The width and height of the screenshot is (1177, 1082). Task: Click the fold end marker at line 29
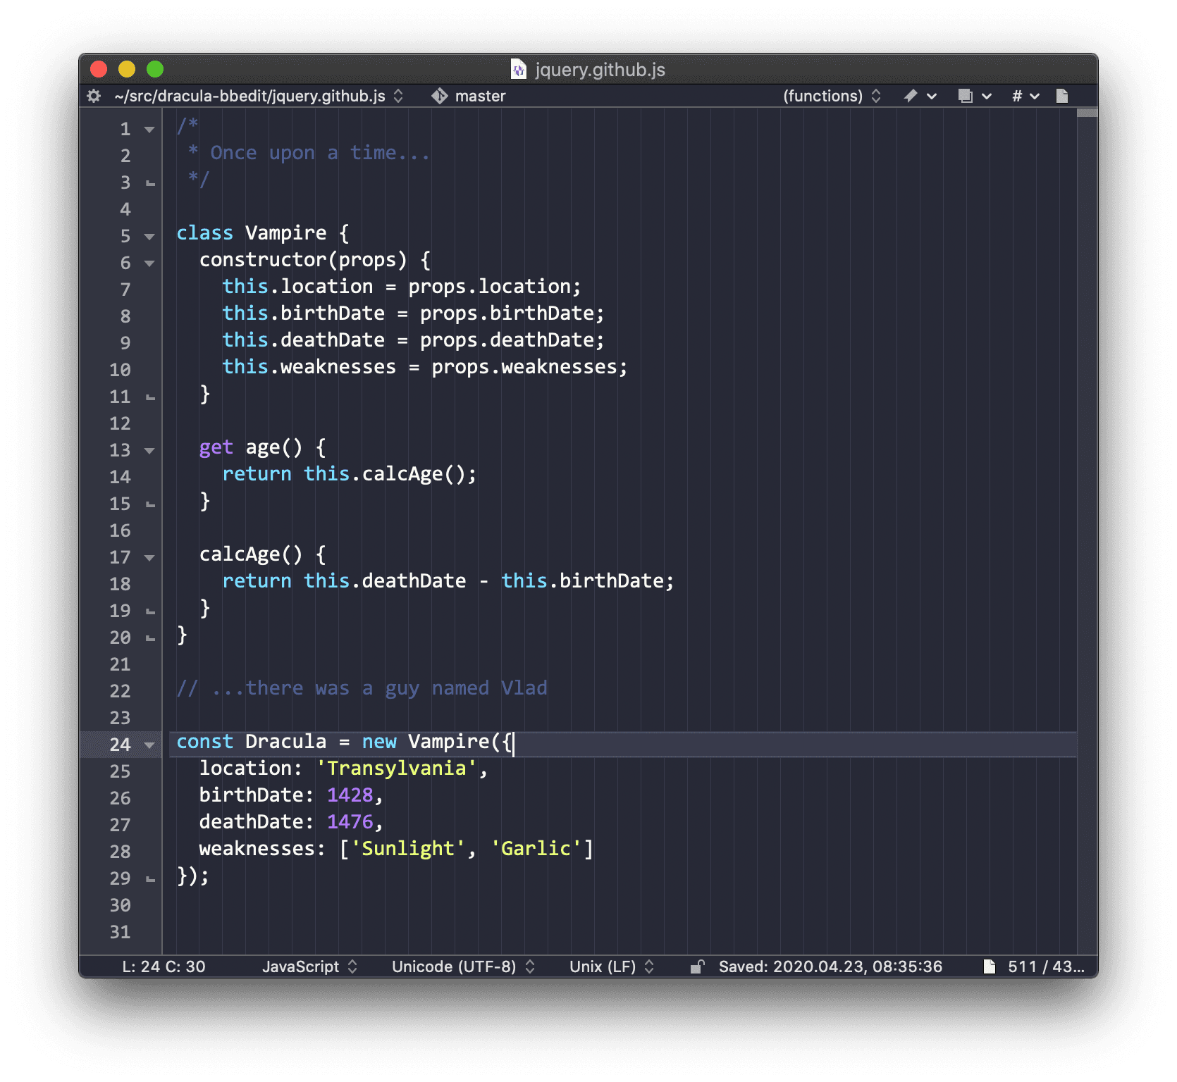coord(150,880)
